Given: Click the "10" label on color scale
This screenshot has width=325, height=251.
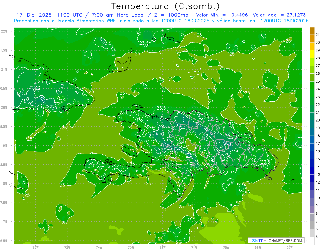Looking at the screenshot, I should [318, 198].
